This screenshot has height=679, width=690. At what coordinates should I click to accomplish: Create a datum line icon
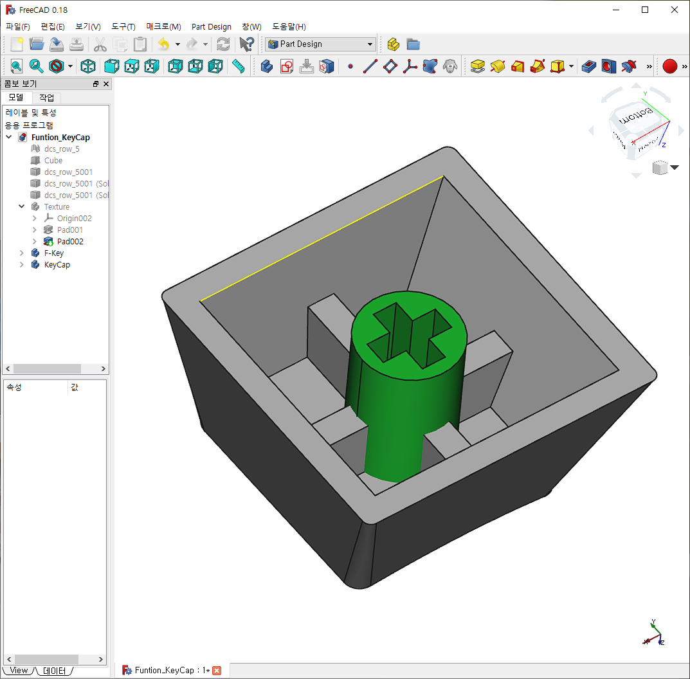(370, 66)
